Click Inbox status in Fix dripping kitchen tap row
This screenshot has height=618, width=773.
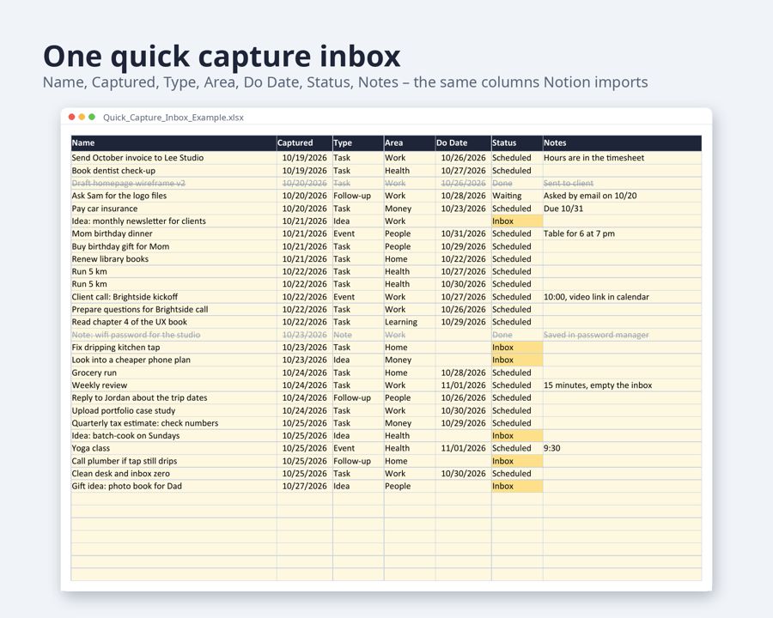click(517, 348)
